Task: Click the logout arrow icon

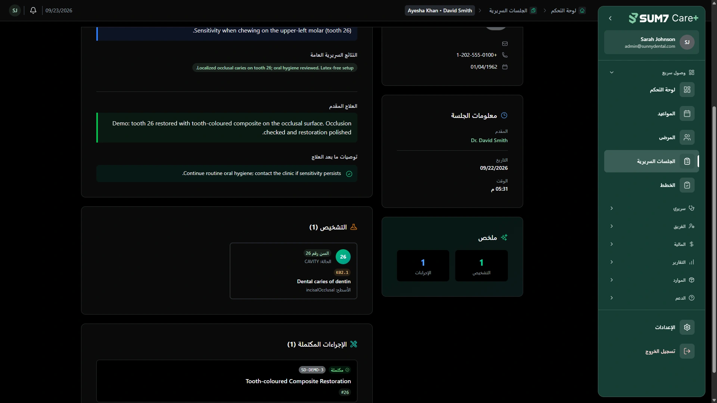Action: tap(687, 351)
